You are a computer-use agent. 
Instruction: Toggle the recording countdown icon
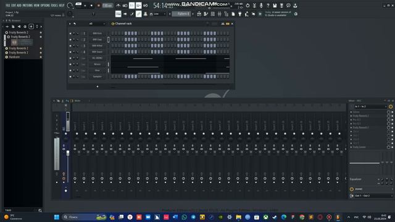(131, 6)
